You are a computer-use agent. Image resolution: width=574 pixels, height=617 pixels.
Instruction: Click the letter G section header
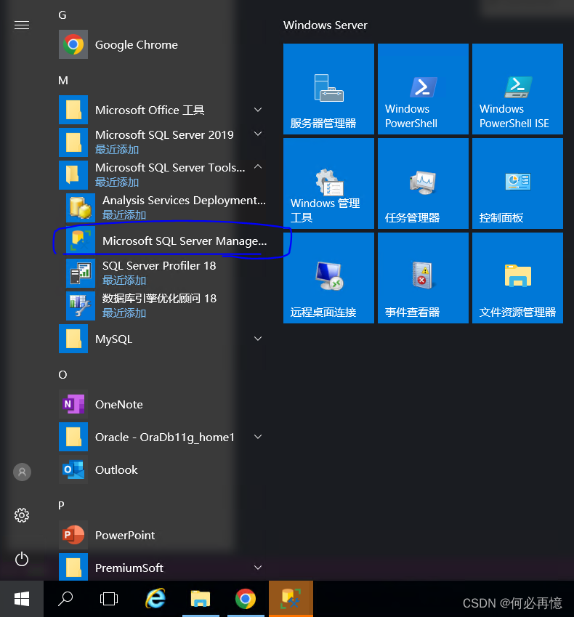62,15
